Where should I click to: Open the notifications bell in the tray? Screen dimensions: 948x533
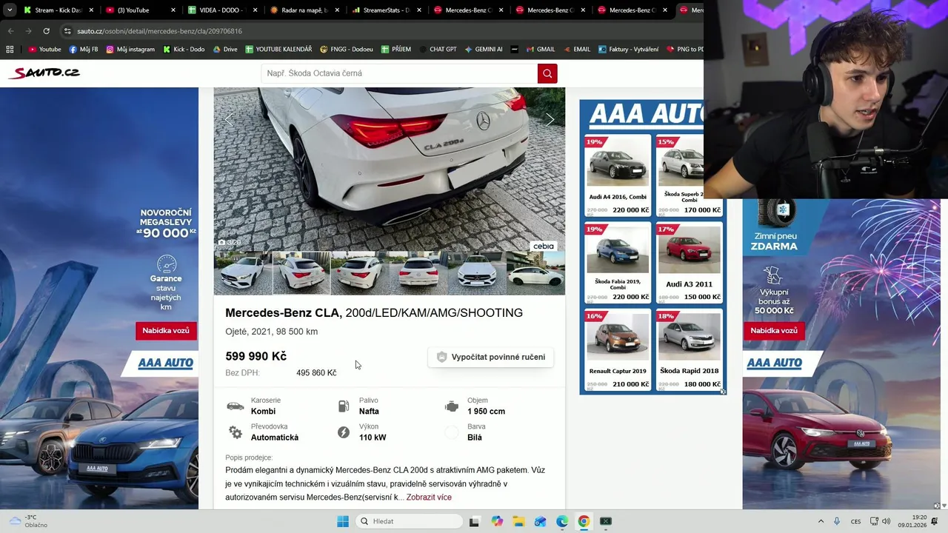(x=935, y=521)
